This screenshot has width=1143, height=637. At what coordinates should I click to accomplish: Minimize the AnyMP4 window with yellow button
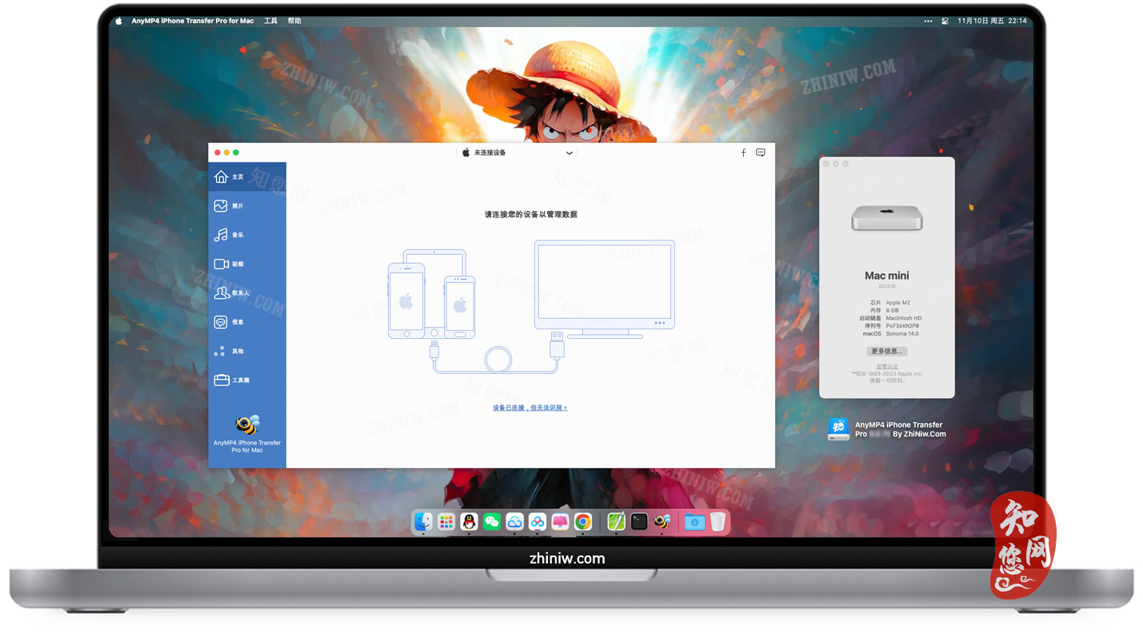click(226, 153)
